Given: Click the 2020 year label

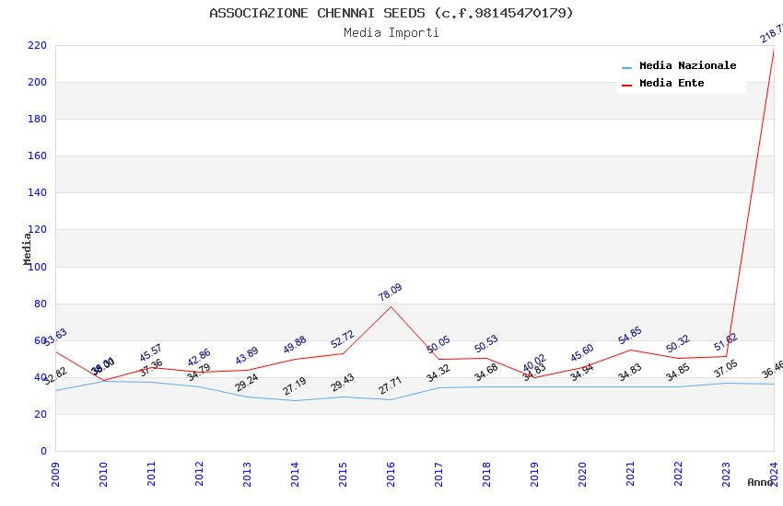Looking at the screenshot, I should 582,474.
